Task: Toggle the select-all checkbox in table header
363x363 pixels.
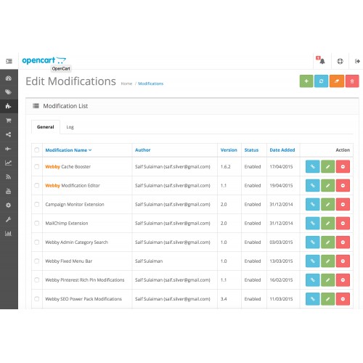Action: tap(37, 150)
